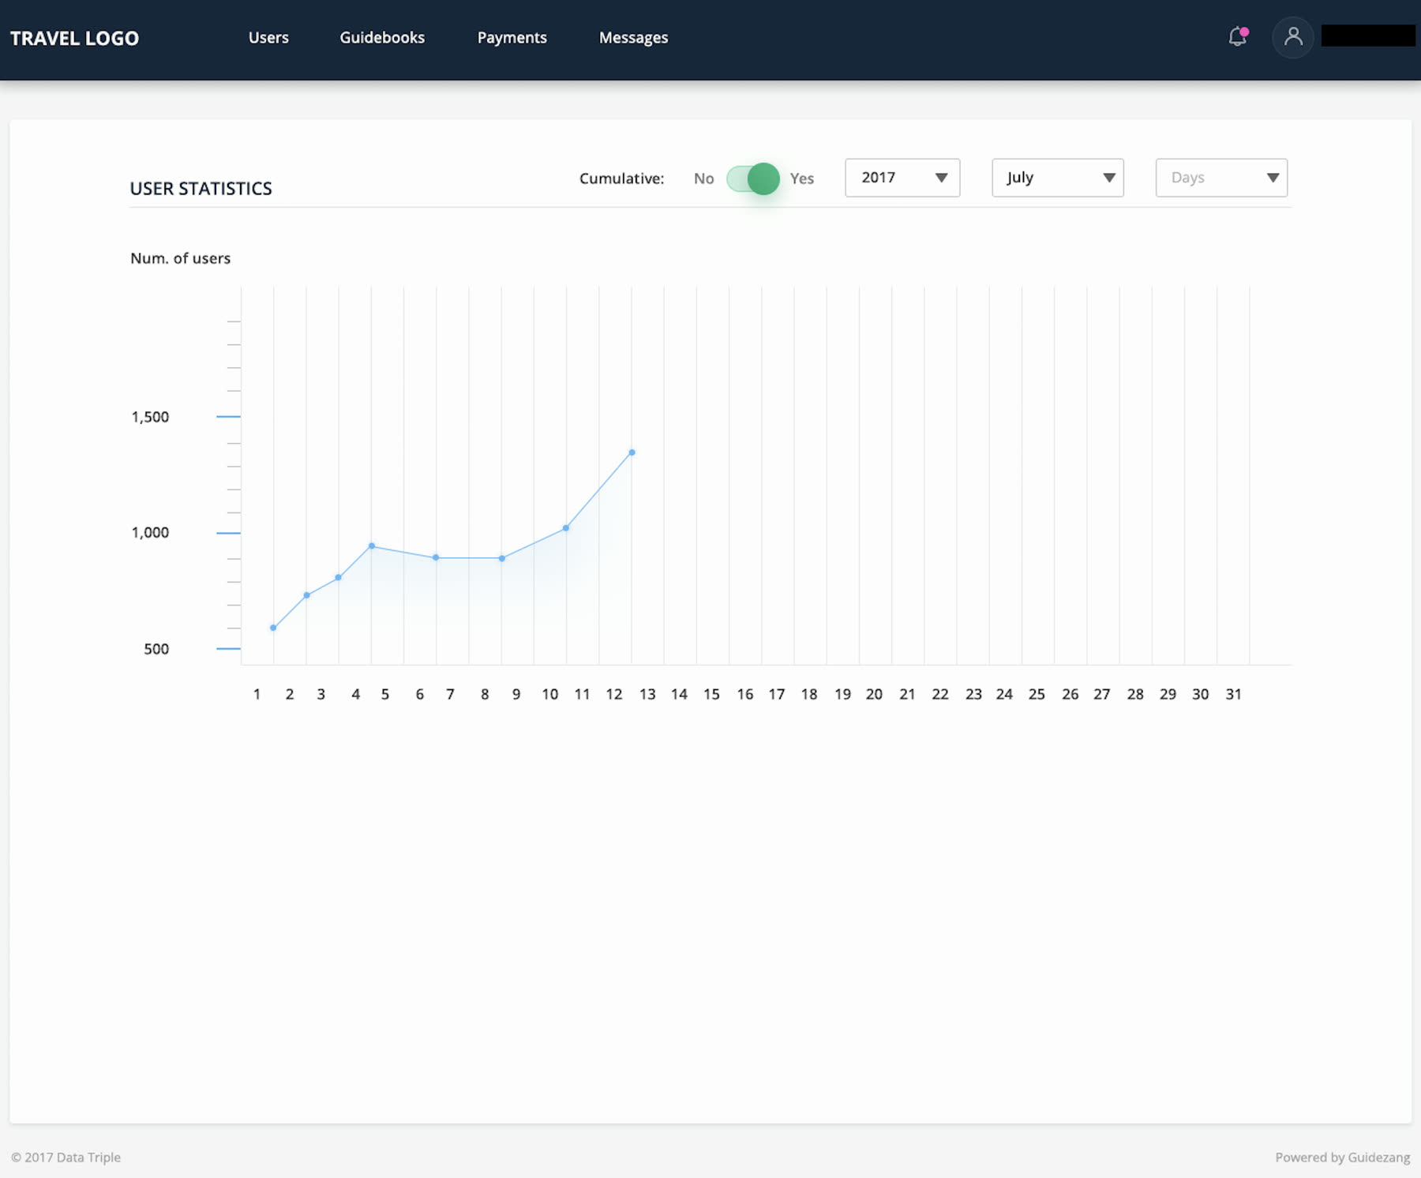Click the '© 2017 Data Triple' footer text
Image resolution: width=1421 pixels, height=1178 pixels.
tap(66, 1157)
